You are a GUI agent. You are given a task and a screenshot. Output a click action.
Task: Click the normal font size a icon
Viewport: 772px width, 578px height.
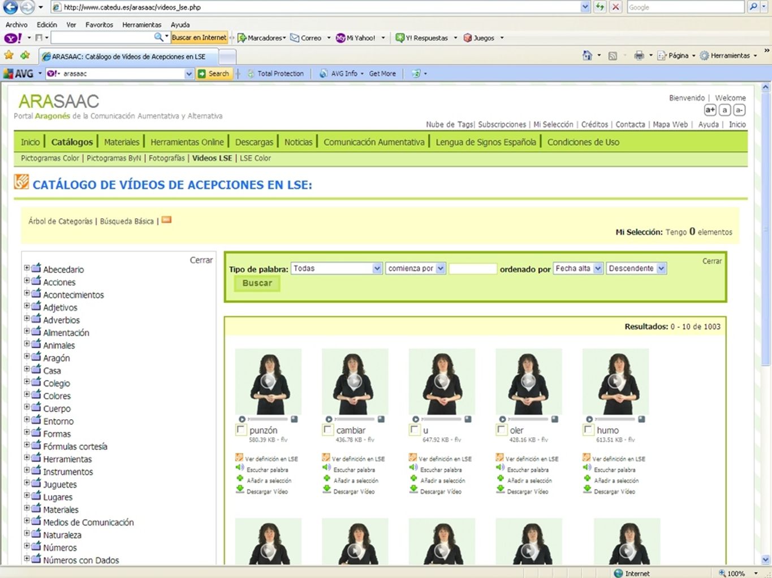(x=724, y=110)
